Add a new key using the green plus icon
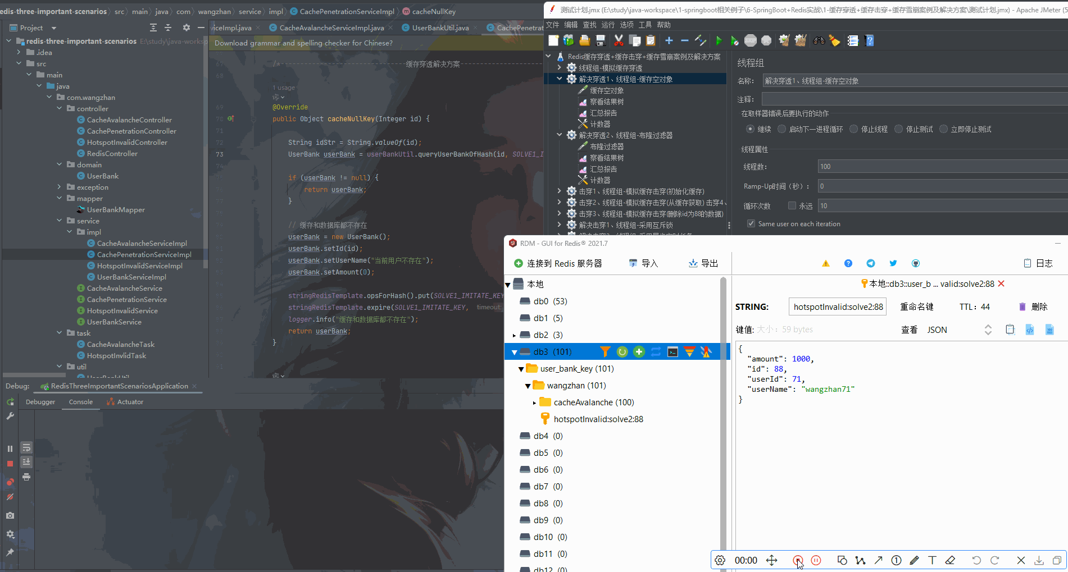This screenshot has width=1068, height=572. (639, 351)
